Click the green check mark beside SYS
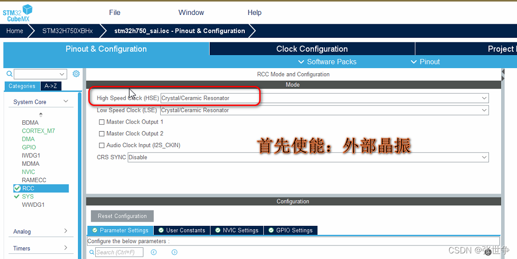517x259 pixels. (x=17, y=196)
